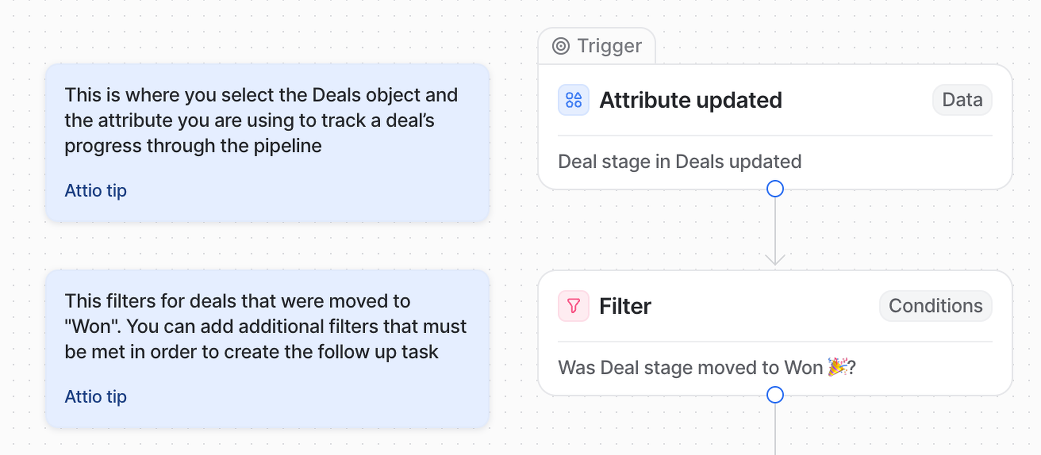
Task: Click the connector line below the Filter block
Action: point(775,430)
